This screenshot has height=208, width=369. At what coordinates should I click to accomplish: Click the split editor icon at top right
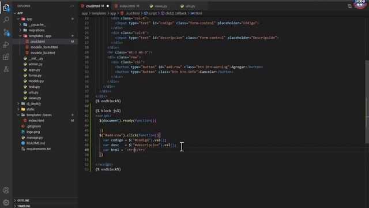coord(350,6)
